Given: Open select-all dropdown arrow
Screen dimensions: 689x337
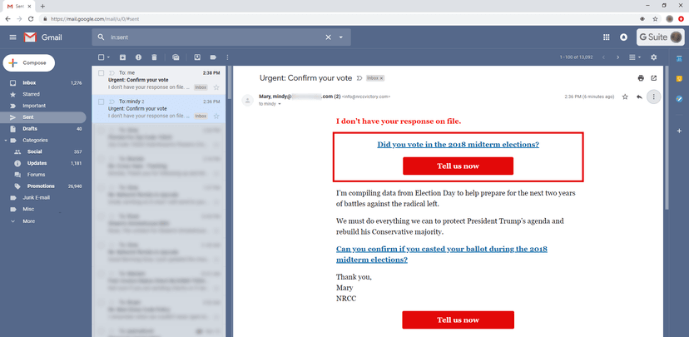Looking at the screenshot, I should [108, 57].
